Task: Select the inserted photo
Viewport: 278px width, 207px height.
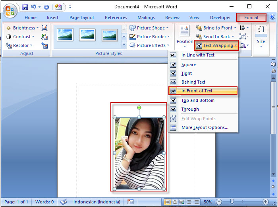Action: tap(139, 153)
